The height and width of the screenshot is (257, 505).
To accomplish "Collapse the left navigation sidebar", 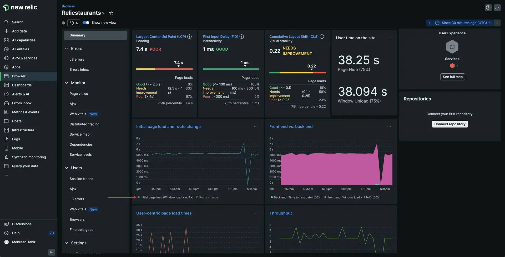I will coord(52,252).
